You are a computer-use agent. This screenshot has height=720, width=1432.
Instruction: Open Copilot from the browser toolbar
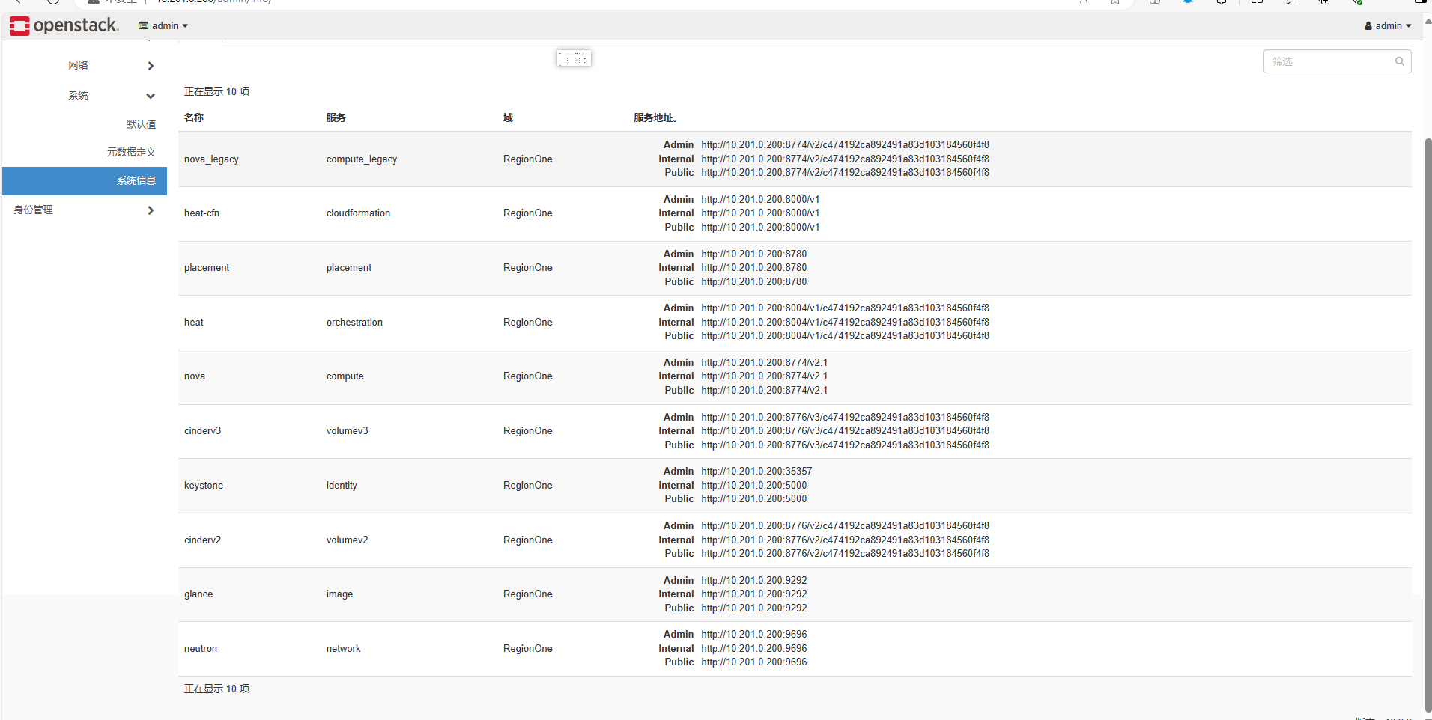click(1188, 3)
